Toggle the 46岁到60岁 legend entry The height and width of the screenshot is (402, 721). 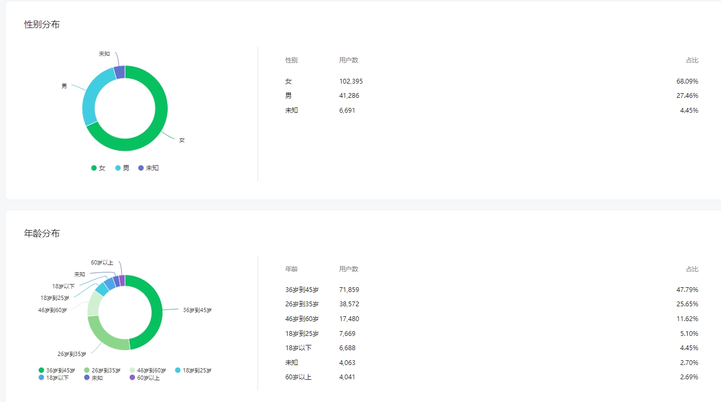(148, 370)
